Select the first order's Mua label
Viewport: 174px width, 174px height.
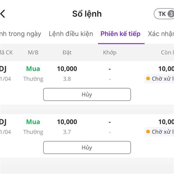pos(33,69)
